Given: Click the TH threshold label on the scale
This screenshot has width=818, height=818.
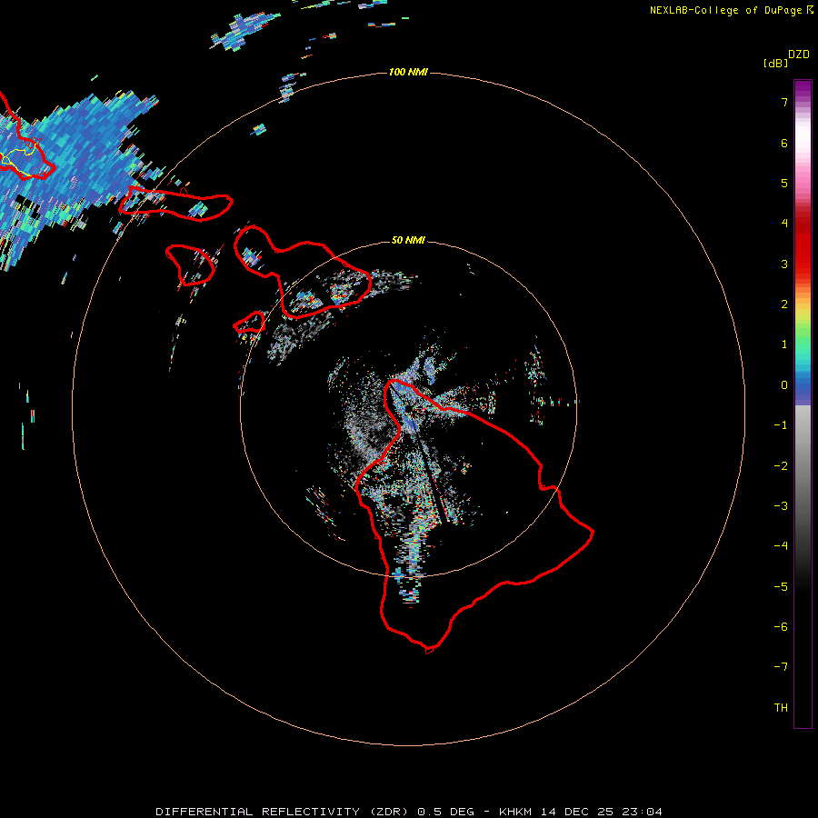Looking at the screenshot, I should (x=781, y=708).
